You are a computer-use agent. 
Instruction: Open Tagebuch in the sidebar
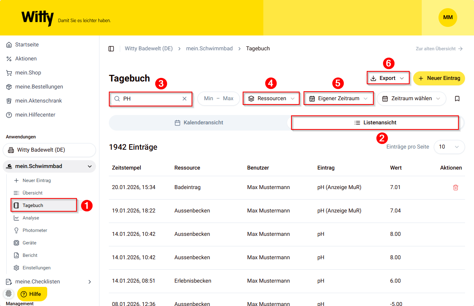[x=44, y=205]
